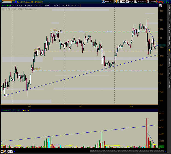
Task: Click the 1.5114 price level label
Action: click(x=54, y=30)
